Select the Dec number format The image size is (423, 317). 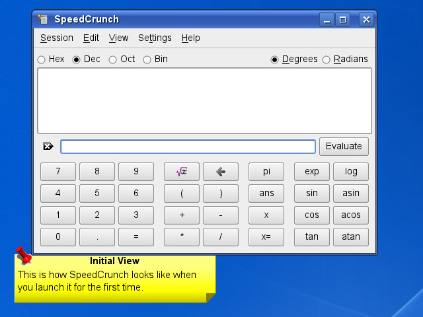(x=87, y=59)
